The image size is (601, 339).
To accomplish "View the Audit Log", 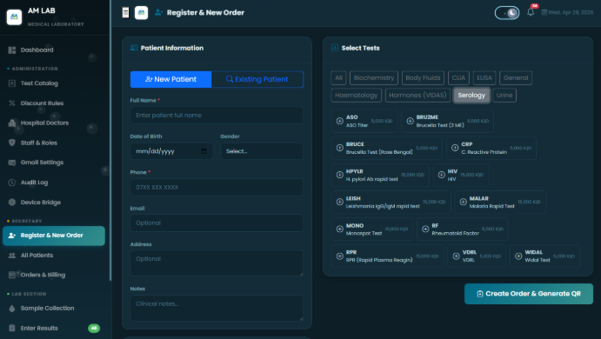I will pyautogui.click(x=54, y=183).
